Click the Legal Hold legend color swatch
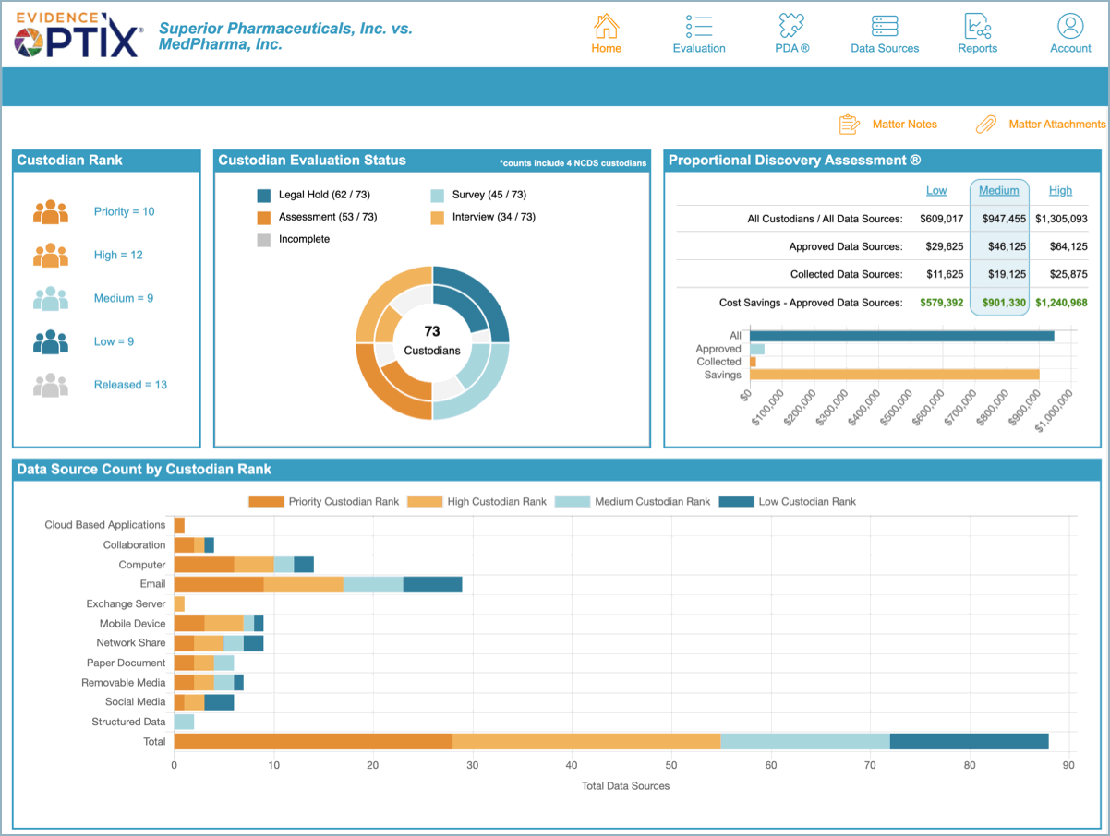The height and width of the screenshot is (836, 1110). [264, 196]
